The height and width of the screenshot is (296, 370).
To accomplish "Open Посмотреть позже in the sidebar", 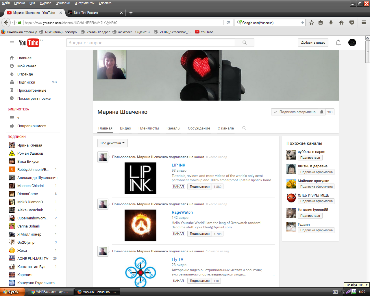I will pos(33,98).
